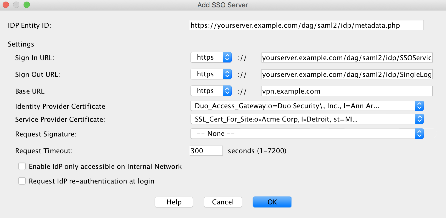The image size is (446, 218).
Task: Click the IDP Entity ID input field
Action: (x=306, y=25)
